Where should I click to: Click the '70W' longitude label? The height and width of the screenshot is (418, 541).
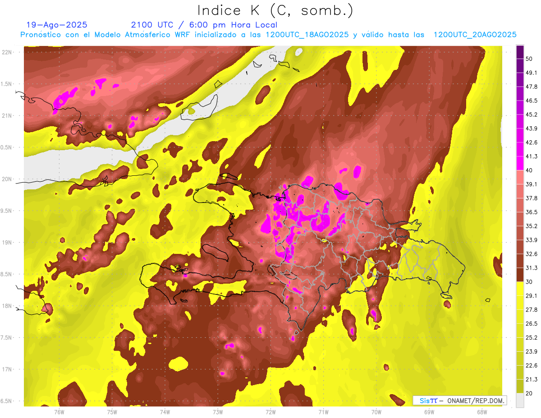click(376, 412)
